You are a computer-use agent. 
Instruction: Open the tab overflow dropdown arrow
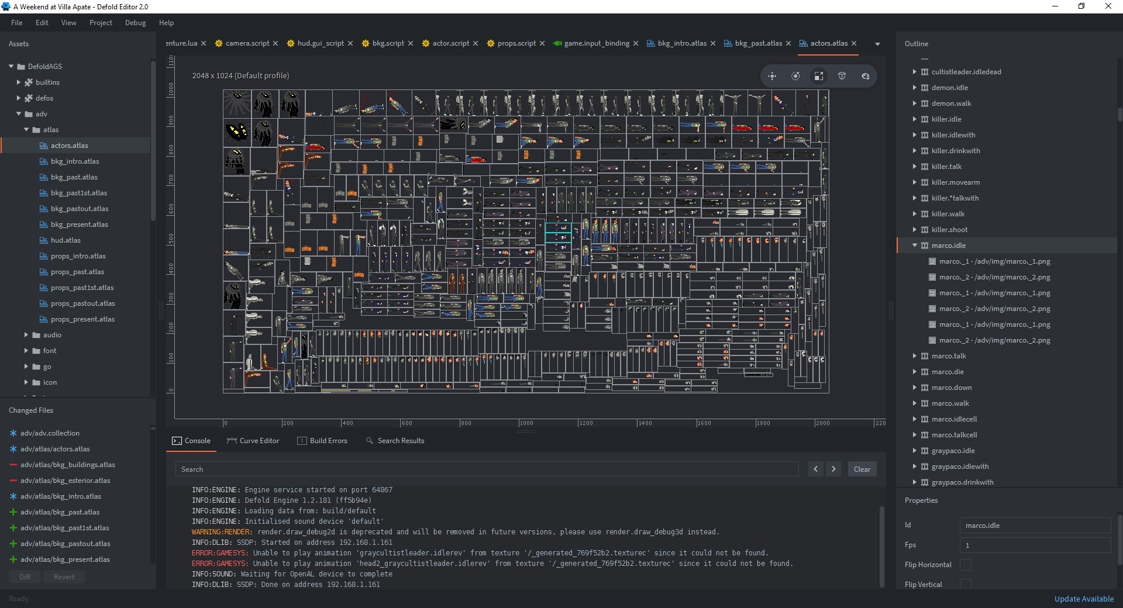tap(877, 44)
